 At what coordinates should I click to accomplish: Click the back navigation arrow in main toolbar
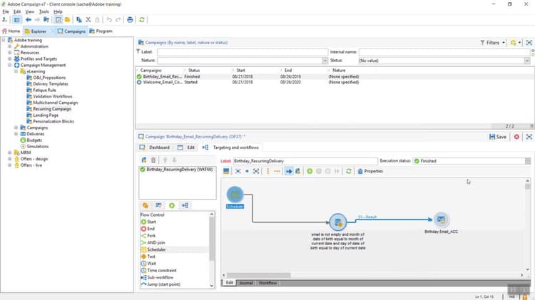pyautogui.click(x=29, y=20)
